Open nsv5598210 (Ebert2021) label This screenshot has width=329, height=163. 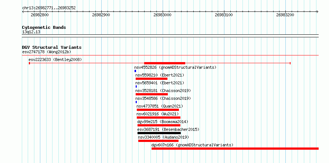tap(160, 75)
